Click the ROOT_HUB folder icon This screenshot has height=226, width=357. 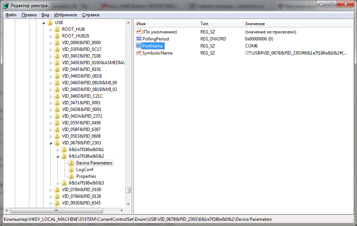(x=57, y=29)
